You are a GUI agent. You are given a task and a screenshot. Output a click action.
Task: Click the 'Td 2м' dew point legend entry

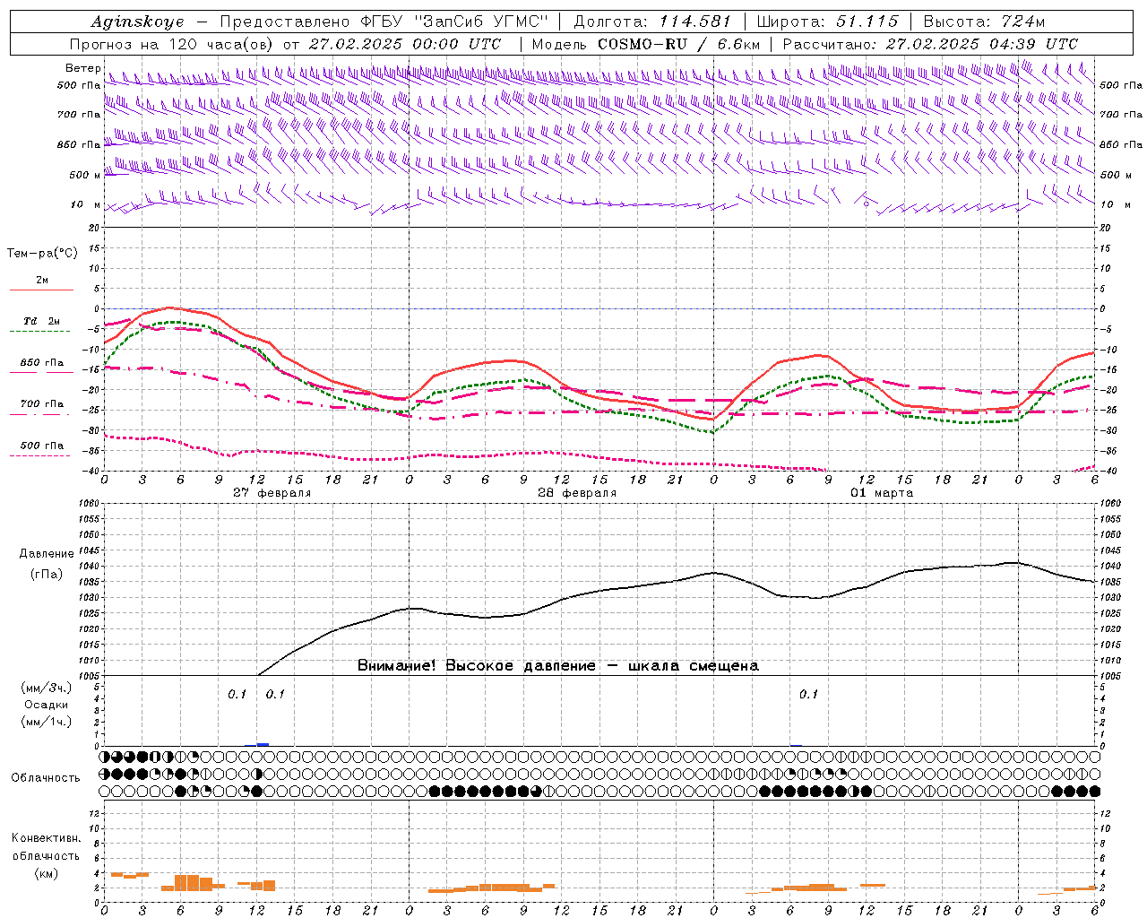pyautogui.click(x=41, y=321)
